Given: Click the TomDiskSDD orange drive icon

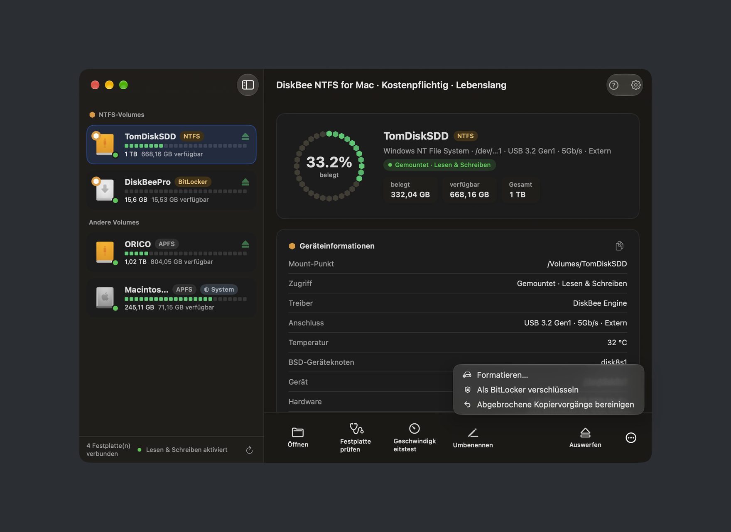Looking at the screenshot, I should tap(105, 144).
